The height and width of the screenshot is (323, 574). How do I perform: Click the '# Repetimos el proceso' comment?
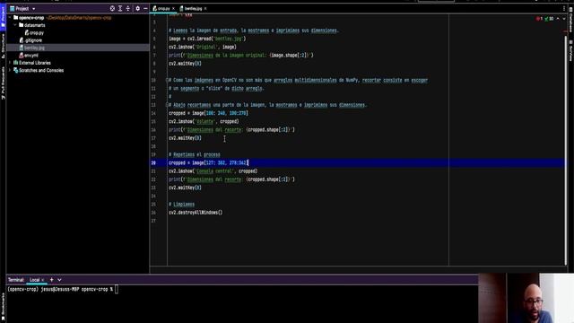[195, 154]
